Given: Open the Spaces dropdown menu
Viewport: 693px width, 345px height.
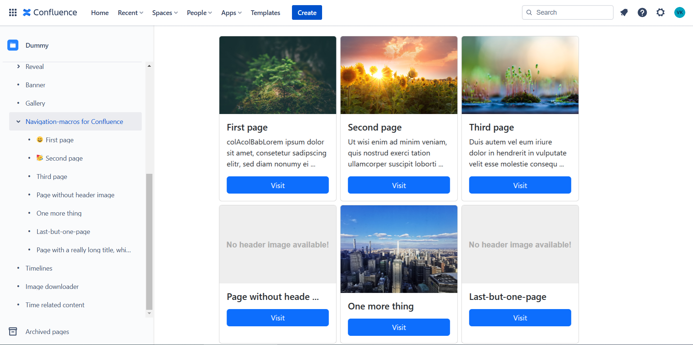Looking at the screenshot, I should point(165,12).
